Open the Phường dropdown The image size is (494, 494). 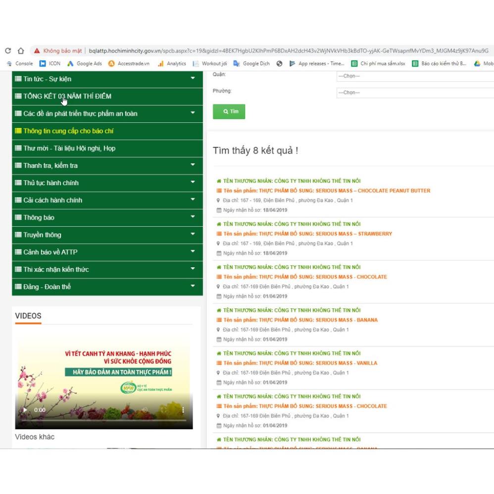click(x=415, y=93)
